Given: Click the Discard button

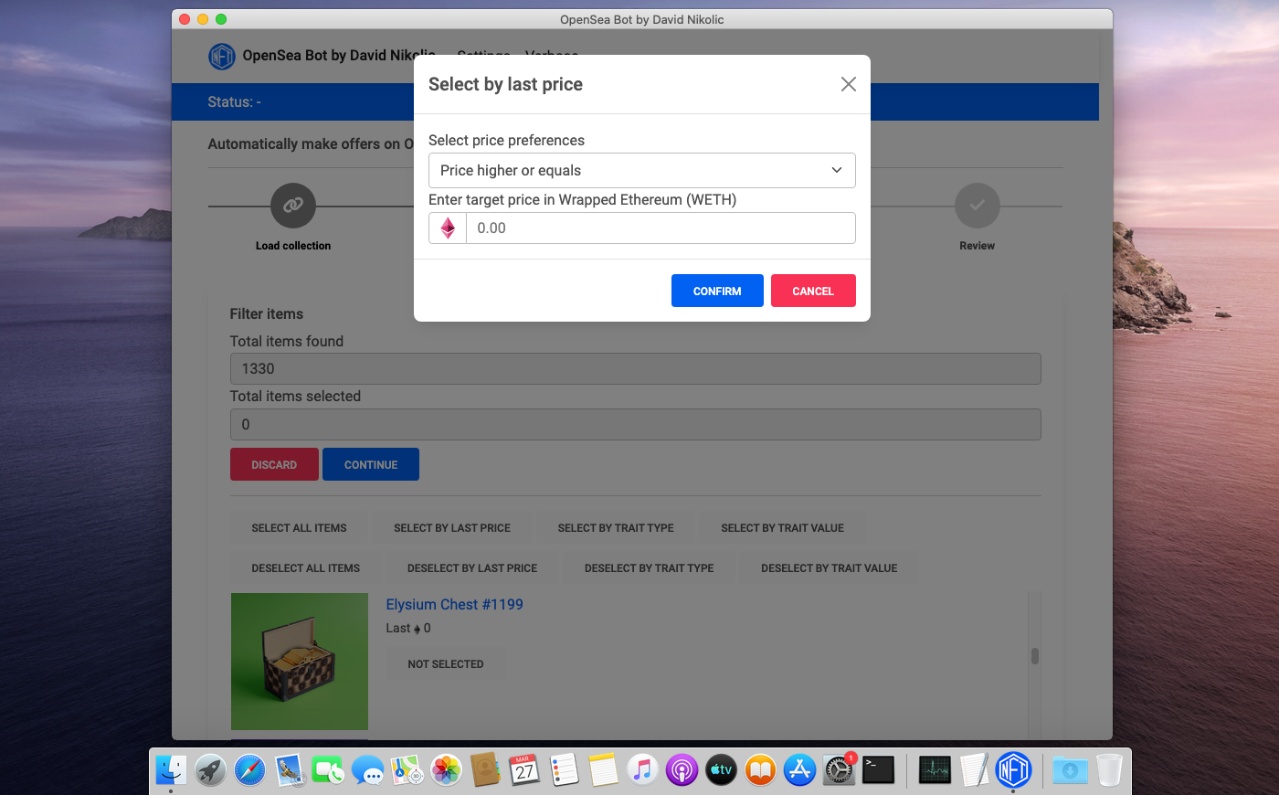Looking at the screenshot, I should 274,464.
